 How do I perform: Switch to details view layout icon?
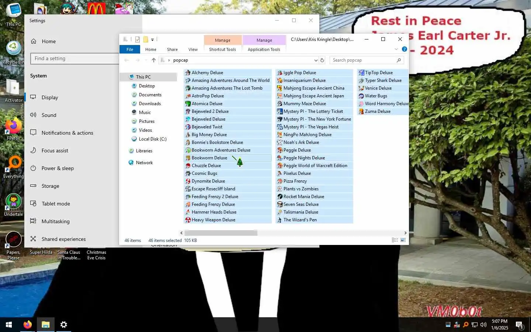coord(395,240)
